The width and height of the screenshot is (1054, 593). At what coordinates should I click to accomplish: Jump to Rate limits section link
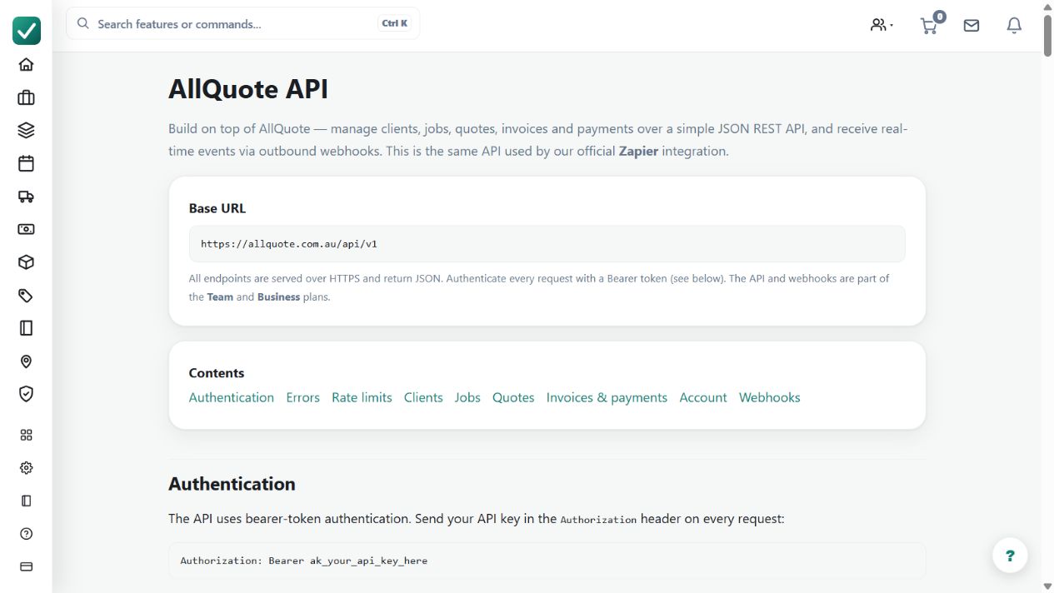pos(362,397)
